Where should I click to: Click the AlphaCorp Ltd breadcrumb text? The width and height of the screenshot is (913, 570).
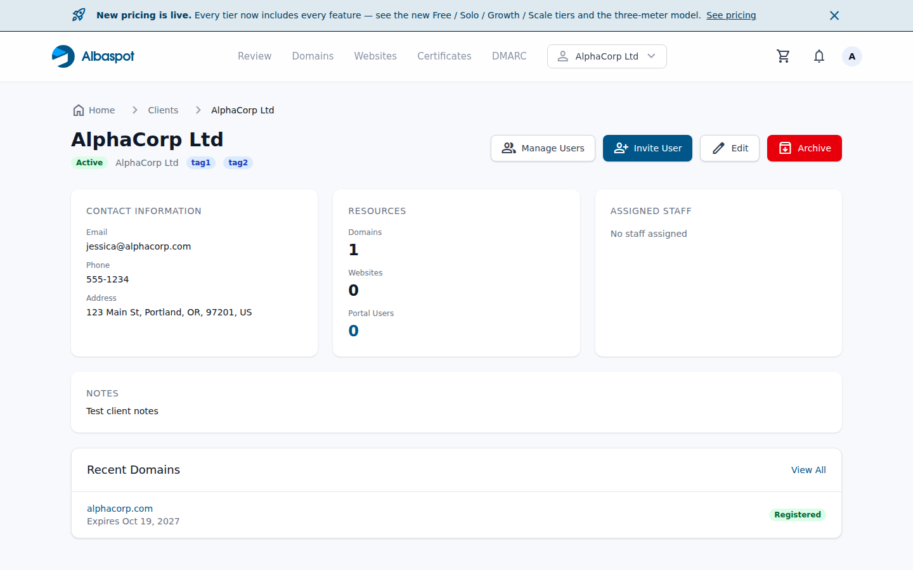tap(242, 110)
